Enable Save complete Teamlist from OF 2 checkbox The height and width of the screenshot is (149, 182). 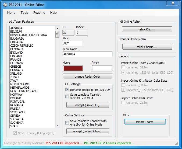(67, 96)
